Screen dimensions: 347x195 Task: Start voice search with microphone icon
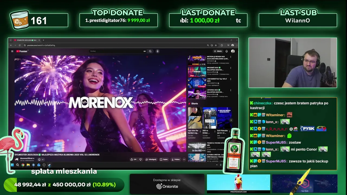(x=158, y=51)
